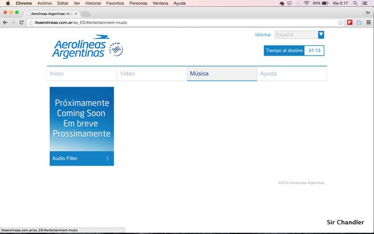The height and width of the screenshot is (234, 374).
Task: Open the Editar menu
Action: (x=63, y=3)
